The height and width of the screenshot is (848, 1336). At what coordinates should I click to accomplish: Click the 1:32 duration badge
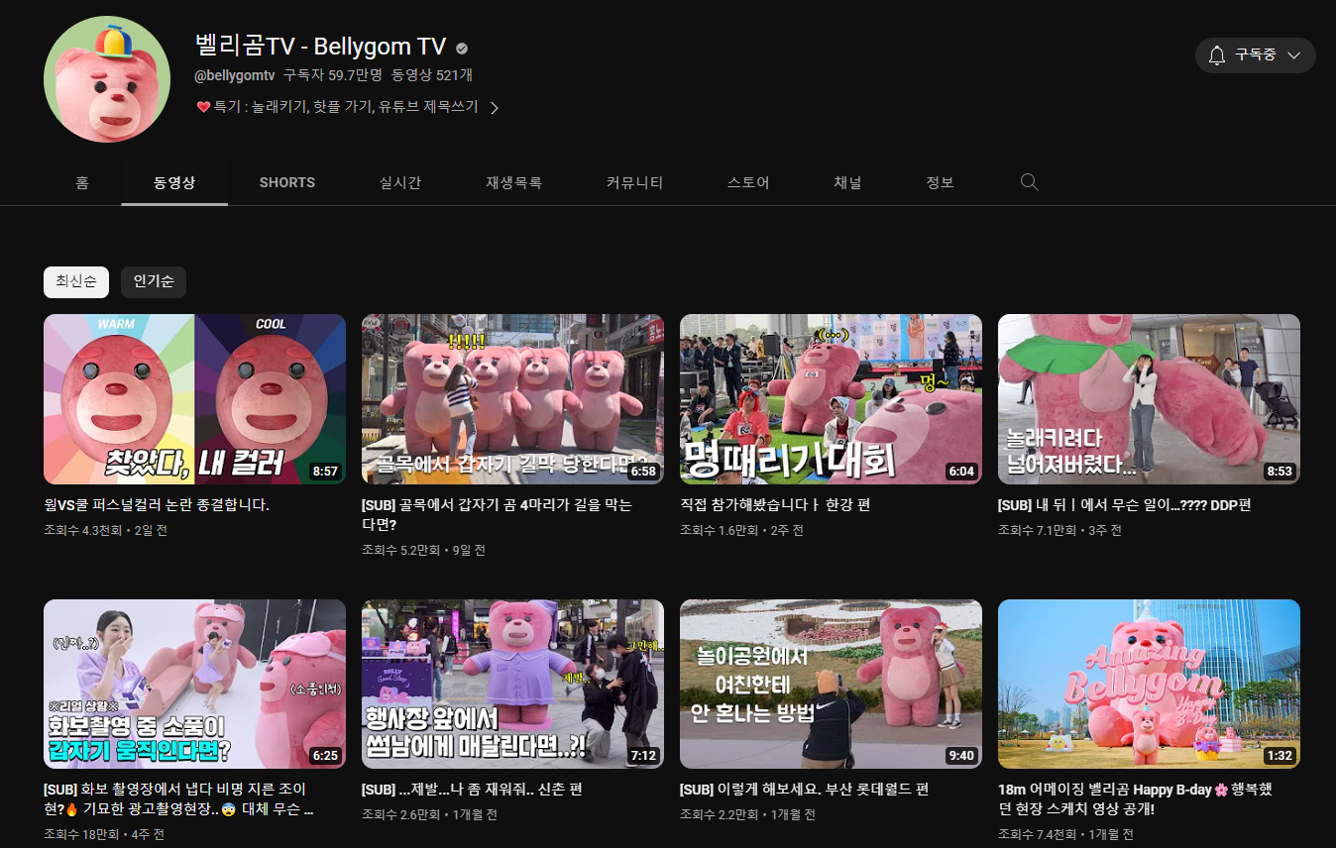(x=1280, y=756)
